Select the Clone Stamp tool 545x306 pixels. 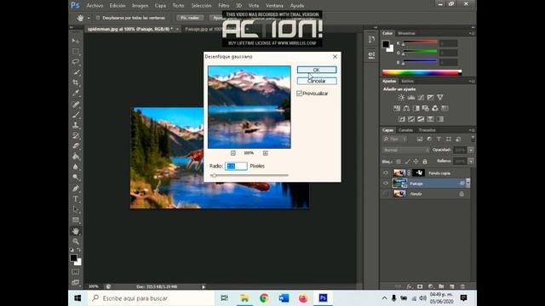point(76,125)
